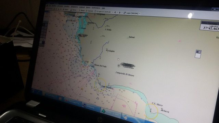Click the Capo Granitola yellow circle marker
Image resolution: width=219 pixels, height=123 pixels.
[100, 85]
